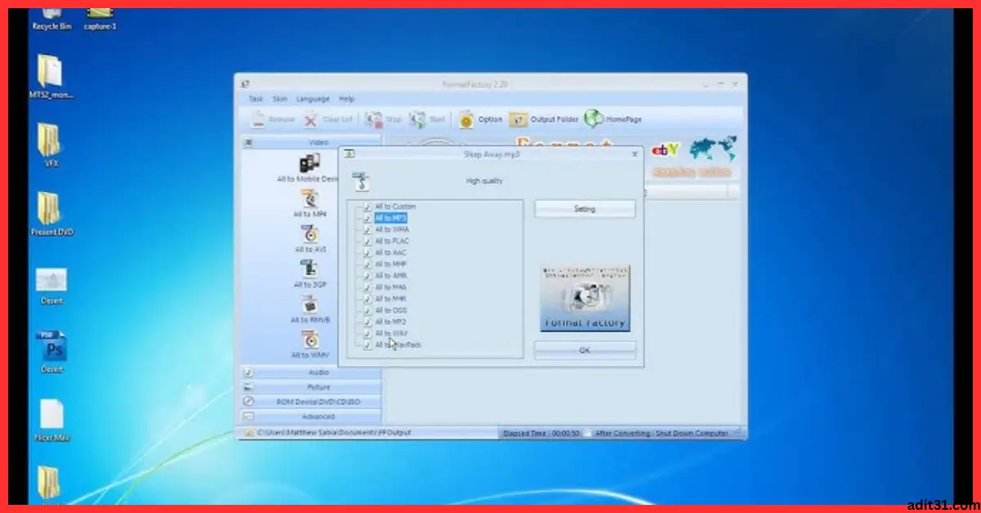Expand the Advanced category panel
Image resolution: width=981 pixels, height=513 pixels.
coord(311,416)
